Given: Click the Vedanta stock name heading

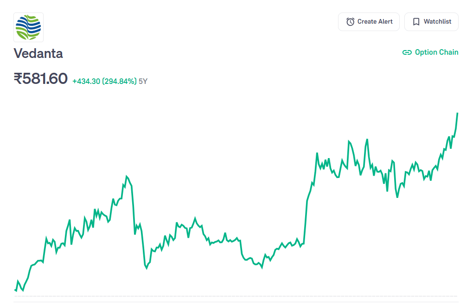Looking at the screenshot, I should click(38, 53).
